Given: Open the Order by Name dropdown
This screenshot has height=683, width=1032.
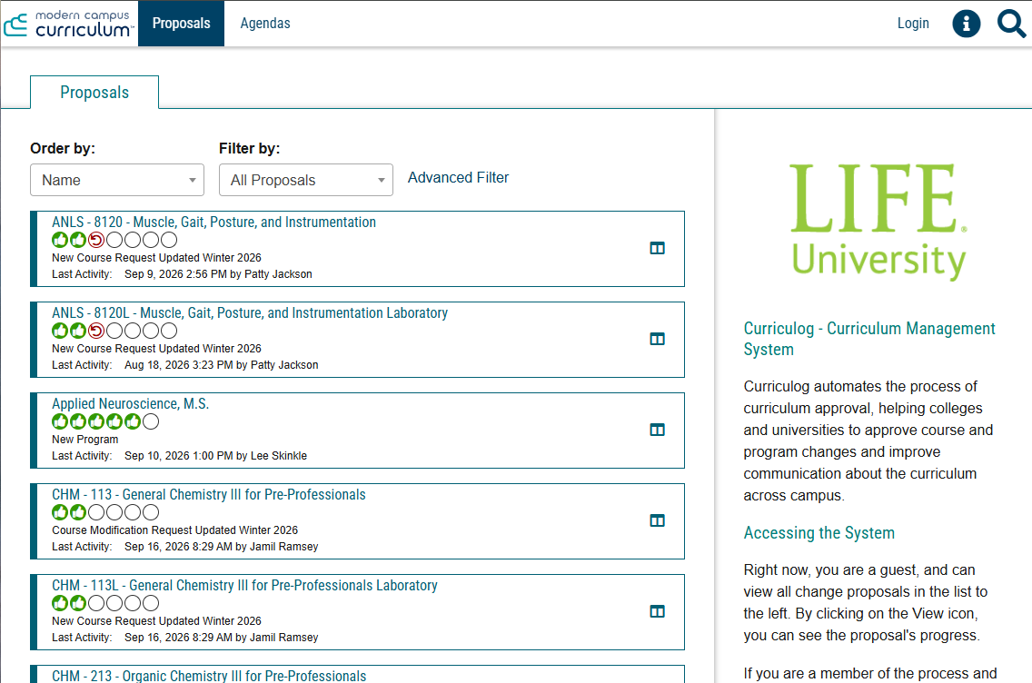Looking at the screenshot, I should coord(117,180).
